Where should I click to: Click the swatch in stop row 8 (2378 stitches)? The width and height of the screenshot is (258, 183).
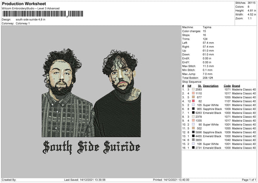tap(193, 117)
